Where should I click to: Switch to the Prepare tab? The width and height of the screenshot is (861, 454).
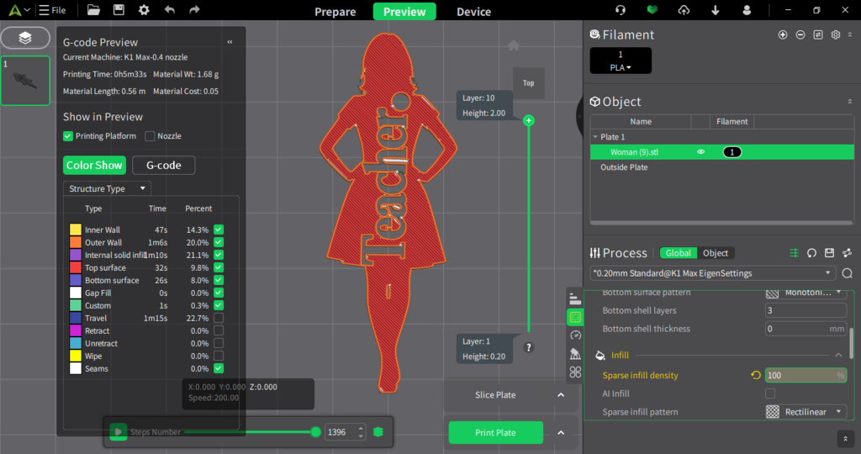click(335, 12)
